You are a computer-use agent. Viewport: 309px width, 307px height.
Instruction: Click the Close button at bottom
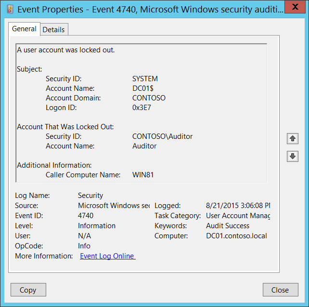[280, 290]
